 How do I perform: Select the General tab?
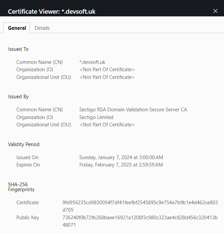pos(17,28)
